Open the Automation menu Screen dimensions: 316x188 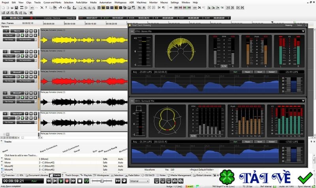pyautogui.click(x=105, y=2)
